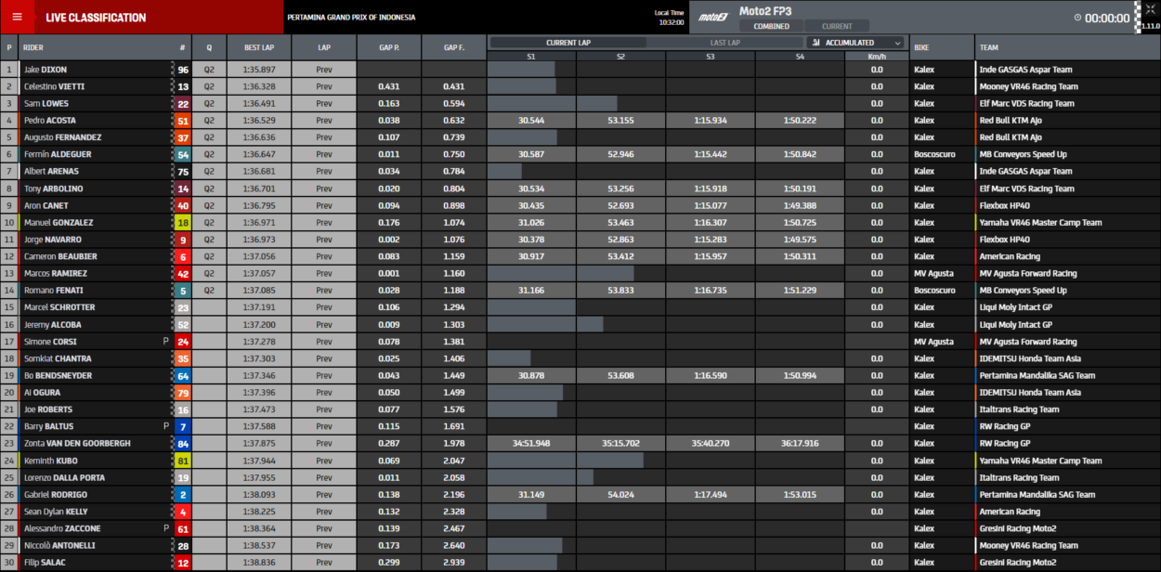Click the GAP P. column header
1161x572 pixels.
(x=389, y=46)
